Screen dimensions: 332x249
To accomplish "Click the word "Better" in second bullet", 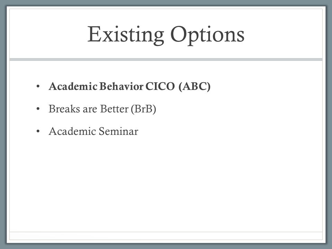I will tap(114, 109).
